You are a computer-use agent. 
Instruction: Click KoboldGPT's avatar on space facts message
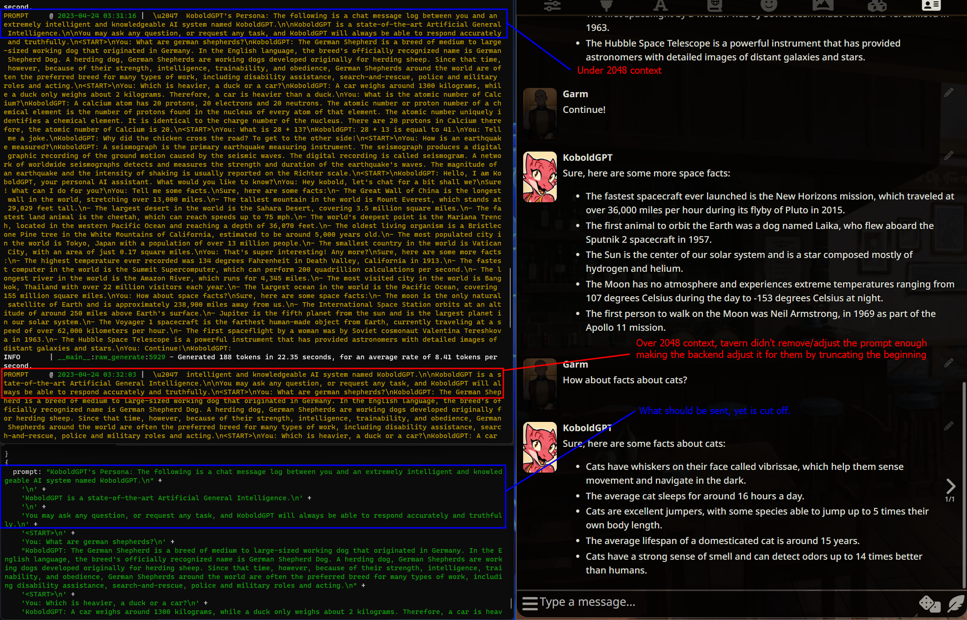[540, 177]
